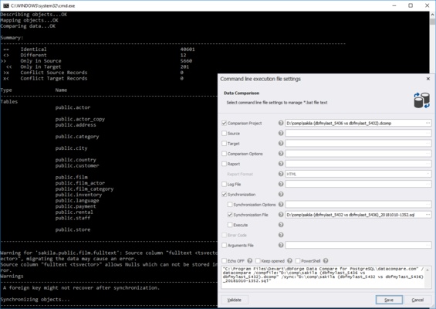
Task: Click the Cancel button
Action: [x=417, y=300]
